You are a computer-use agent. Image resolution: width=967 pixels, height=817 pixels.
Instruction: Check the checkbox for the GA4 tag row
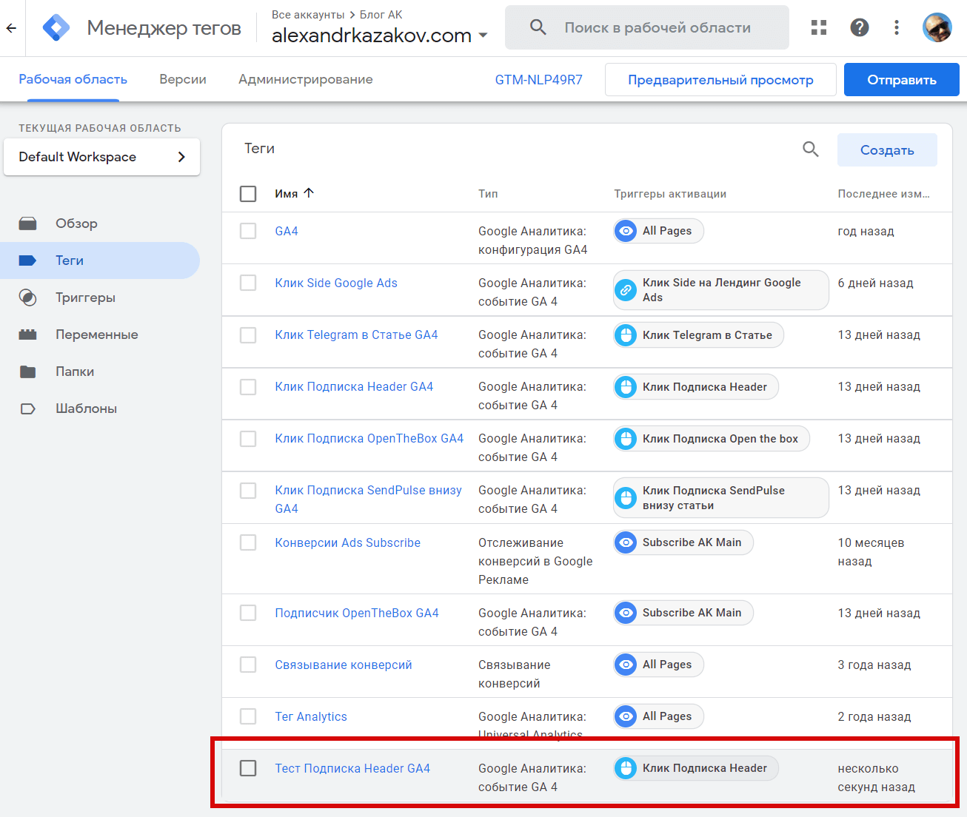[248, 231]
